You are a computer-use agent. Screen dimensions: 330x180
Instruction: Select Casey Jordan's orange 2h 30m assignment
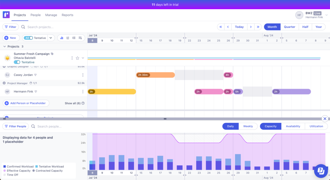click(155, 75)
